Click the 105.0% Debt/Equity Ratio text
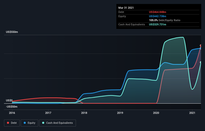The image size is (205, 131). click(165, 20)
